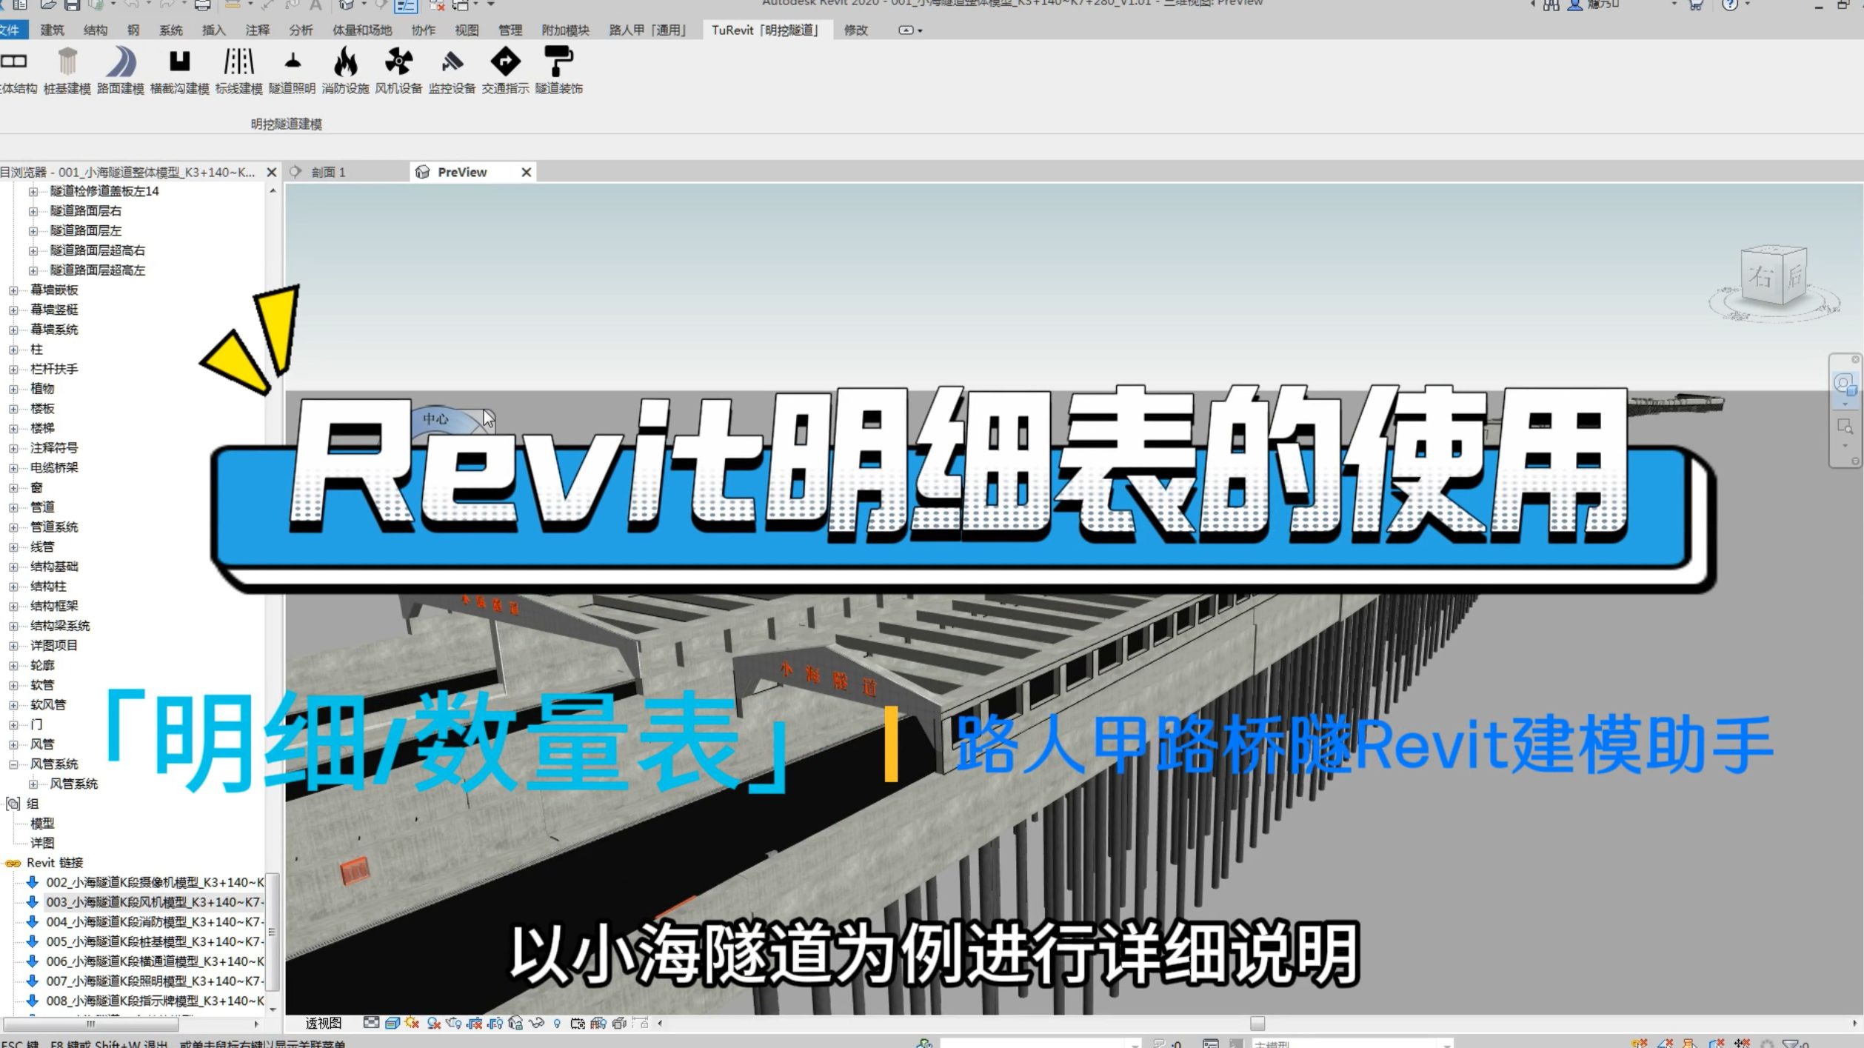
Task: Click 透视图 in the view control bar
Action: click(x=322, y=1023)
